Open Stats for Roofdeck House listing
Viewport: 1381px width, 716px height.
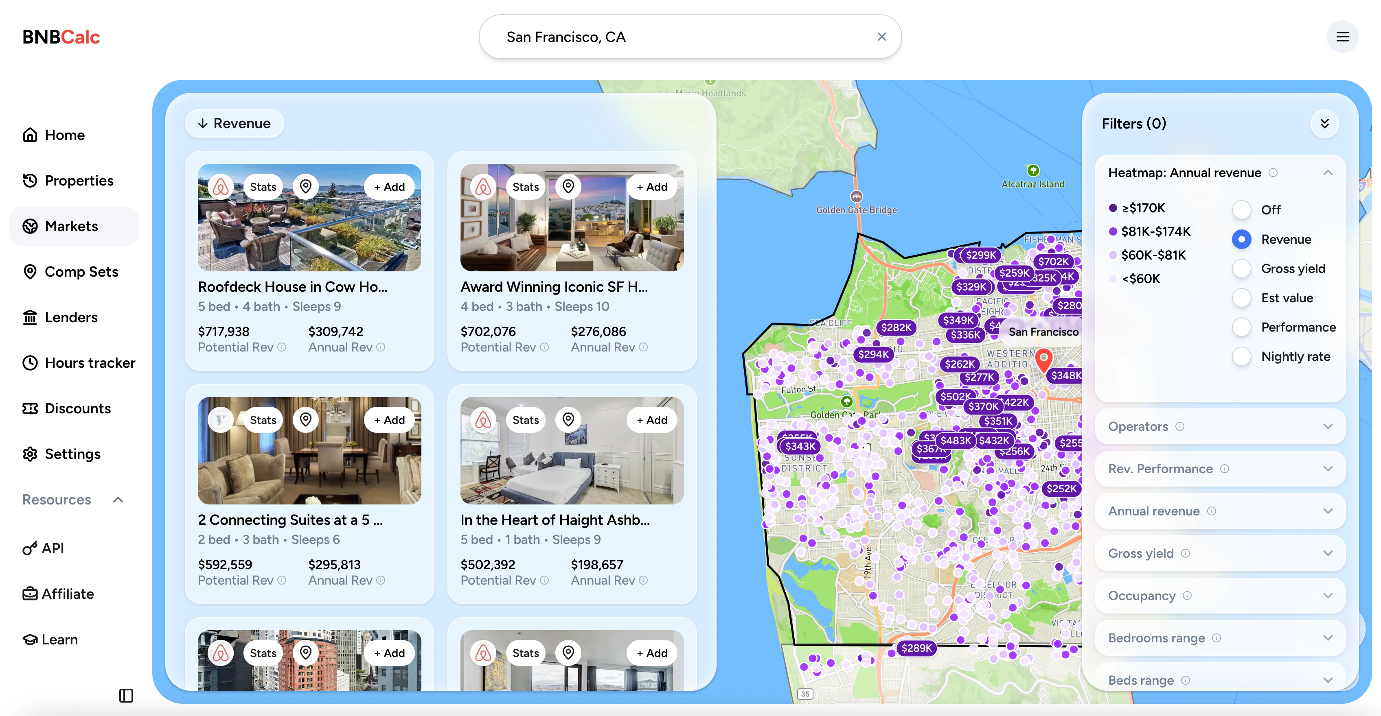(x=263, y=187)
